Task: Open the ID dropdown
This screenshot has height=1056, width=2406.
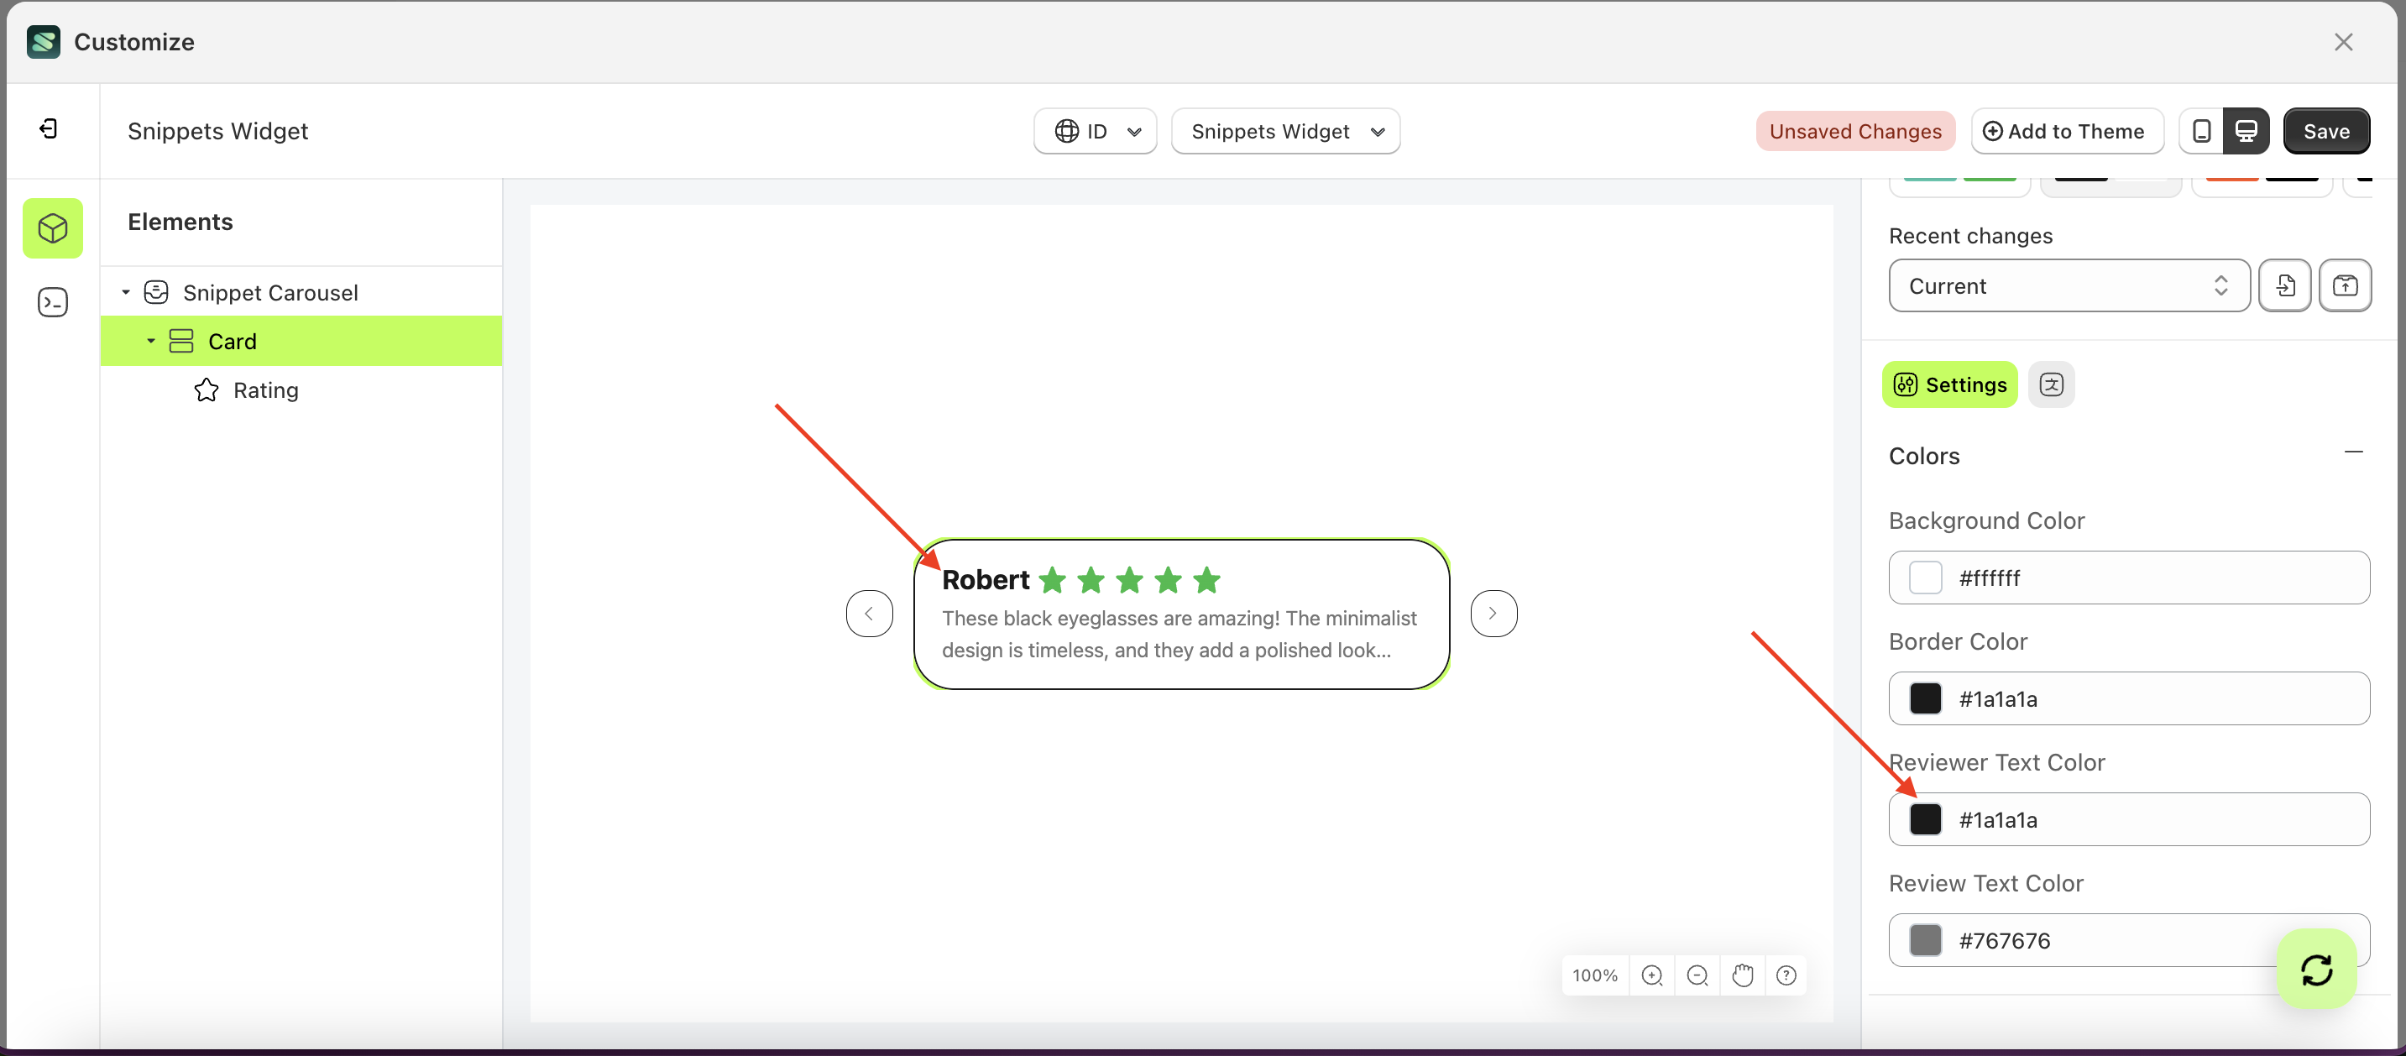Action: tap(1094, 131)
